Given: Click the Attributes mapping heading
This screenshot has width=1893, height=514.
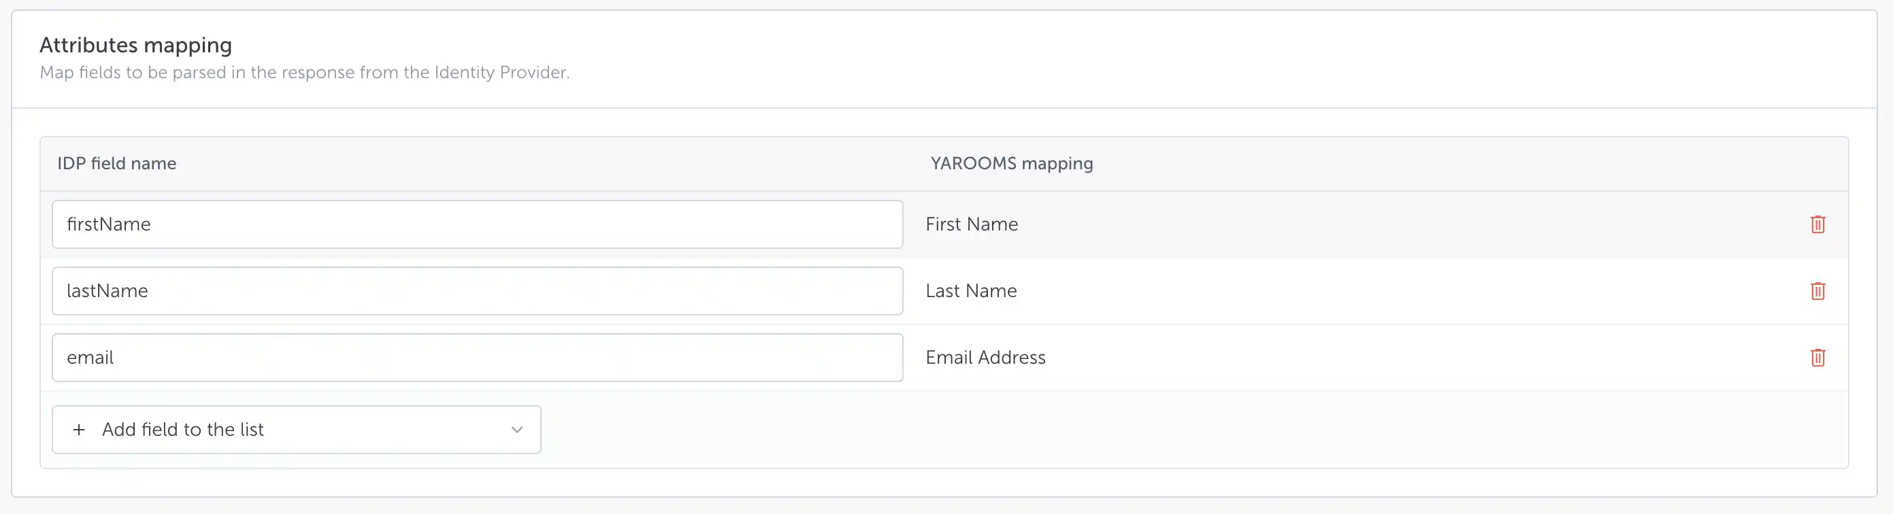Looking at the screenshot, I should 136,46.
